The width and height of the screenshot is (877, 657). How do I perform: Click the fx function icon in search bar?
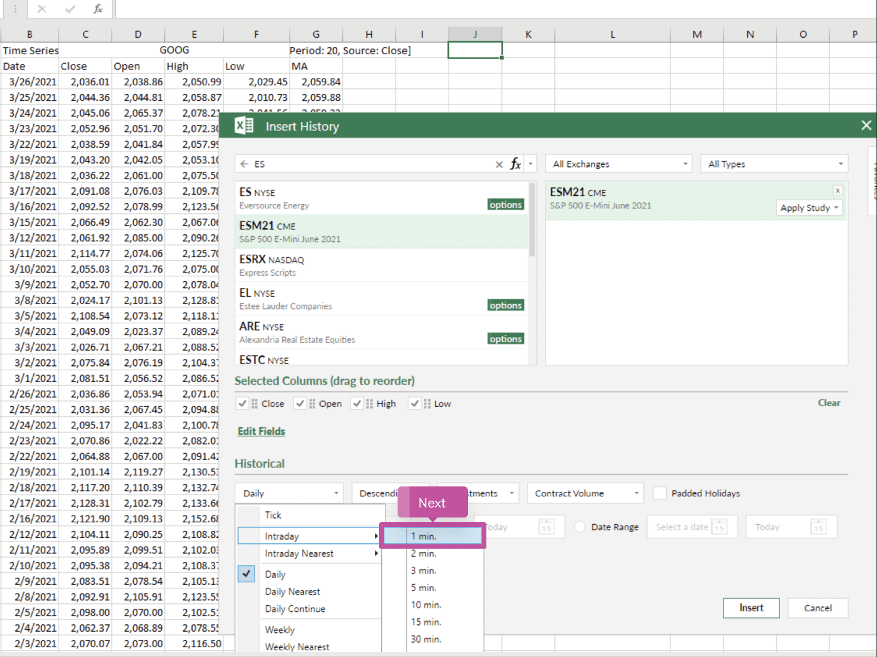click(515, 164)
